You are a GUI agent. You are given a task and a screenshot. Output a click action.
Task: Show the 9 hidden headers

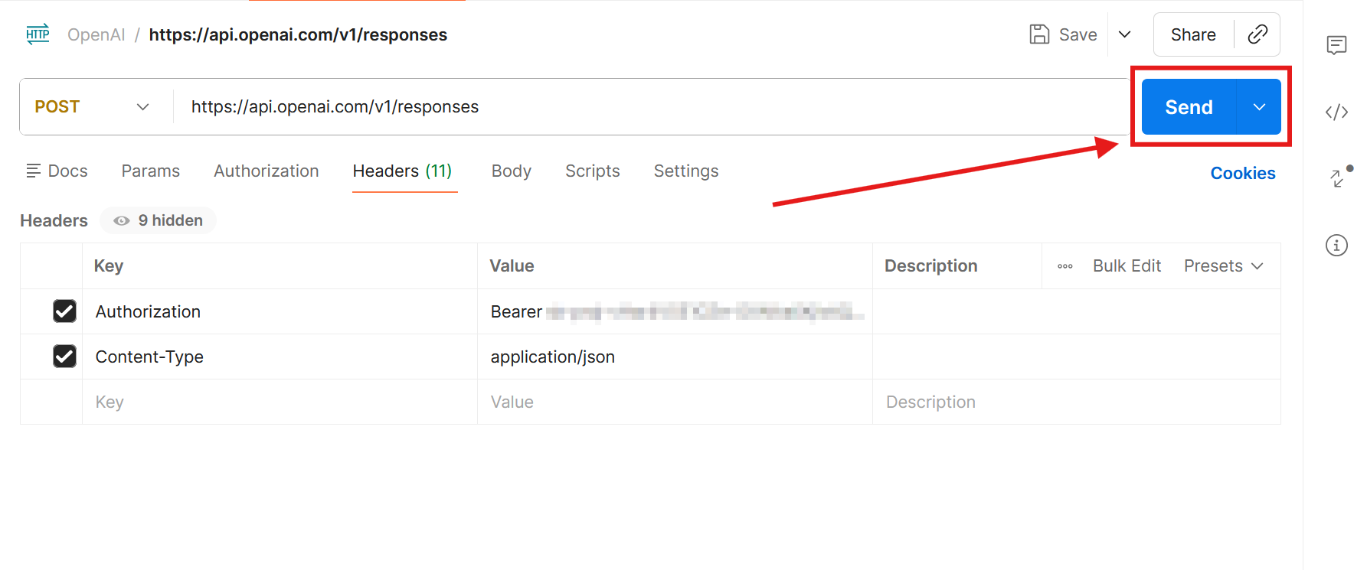tap(158, 220)
